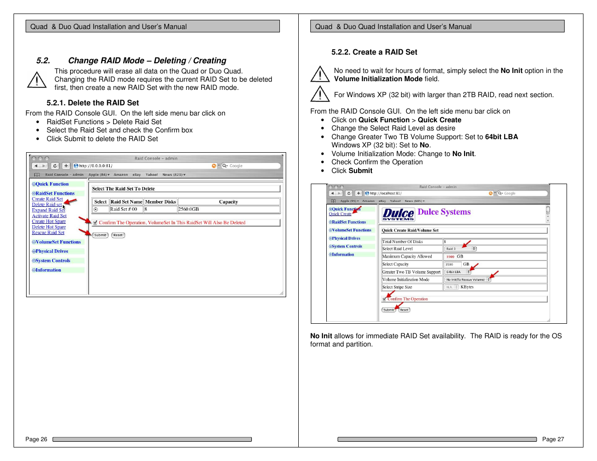The width and height of the screenshot is (597, 461).
Task: Click the address bar showing http://0.0.0.0:81/
Action: (146, 166)
